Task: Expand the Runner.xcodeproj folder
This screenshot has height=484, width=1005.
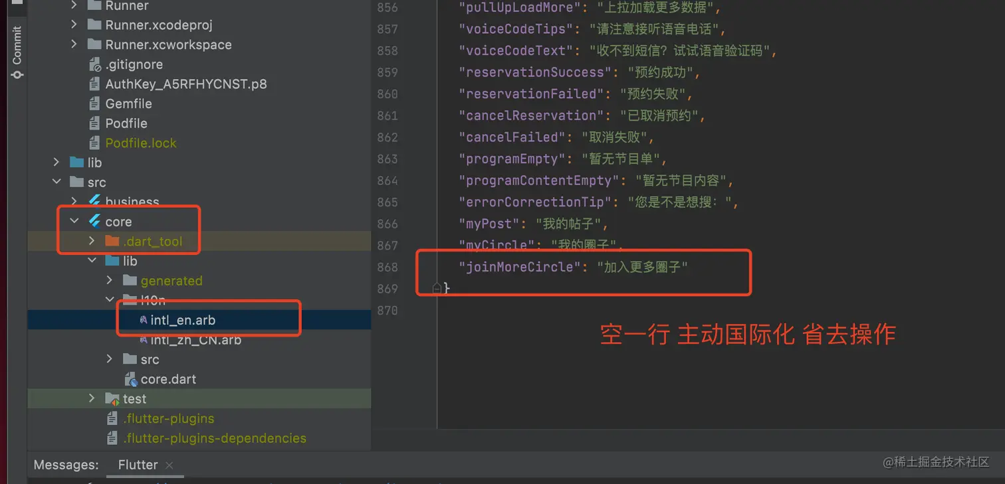Action: 74,25
